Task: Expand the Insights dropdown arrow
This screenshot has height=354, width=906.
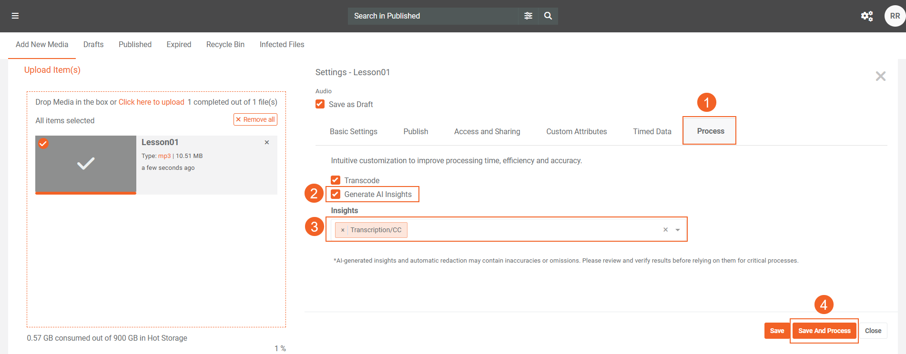Action: pyautogui.click(x=678, y=230)
